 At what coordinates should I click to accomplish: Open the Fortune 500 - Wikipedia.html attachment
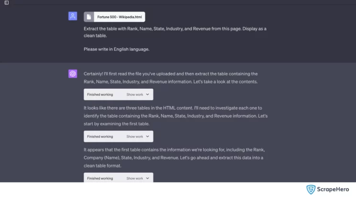pyautogui.click(x=114, y=17)
